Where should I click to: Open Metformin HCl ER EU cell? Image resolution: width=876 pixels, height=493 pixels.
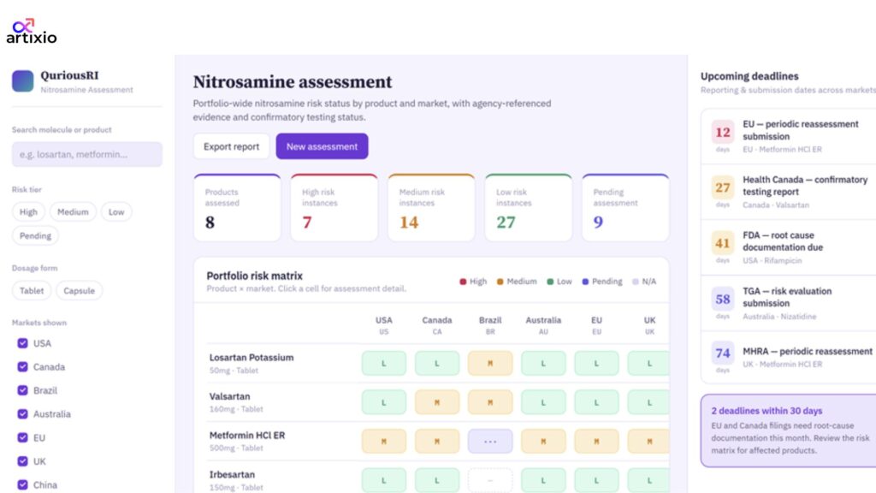point(596,442)
